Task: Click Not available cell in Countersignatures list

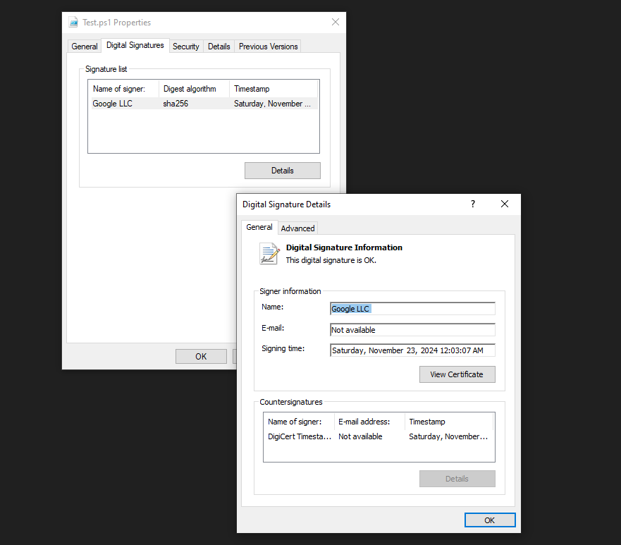Action: tap(360, 436)
